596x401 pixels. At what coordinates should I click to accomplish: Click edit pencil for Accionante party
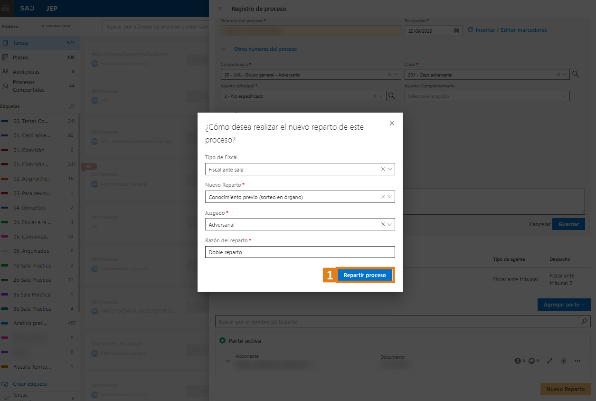click(549, 361)
